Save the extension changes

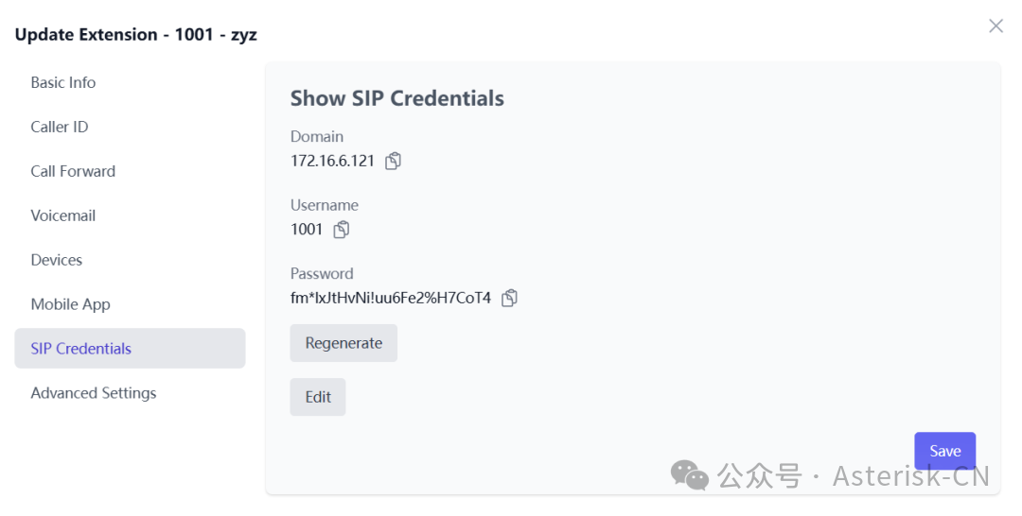click(944, 451)
